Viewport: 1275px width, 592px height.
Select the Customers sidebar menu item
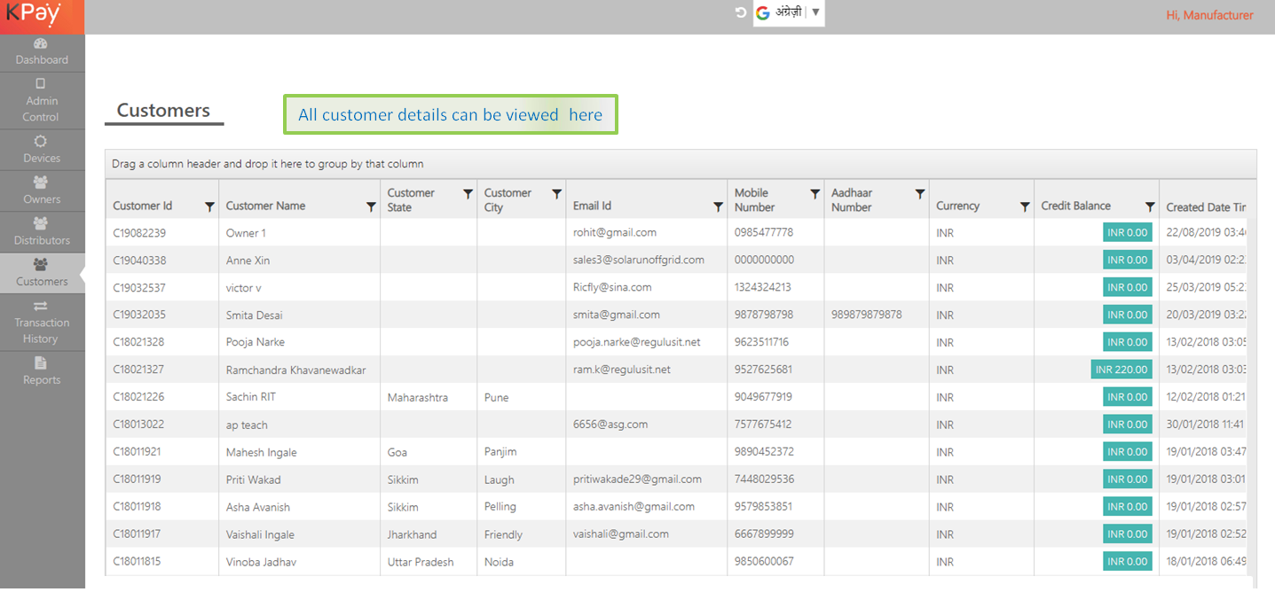tap(42, 273)
